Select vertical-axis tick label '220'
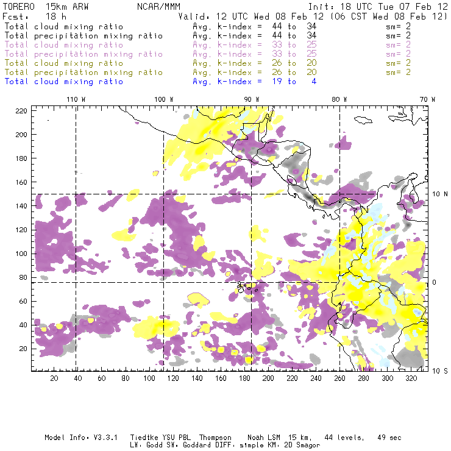 tap(21, 111)
